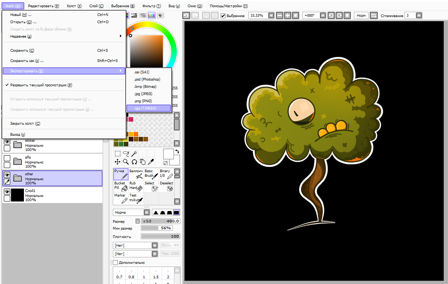This screenshot has height=284, width=448.
Task: Show the alfa layer folder
Action: 7,158
